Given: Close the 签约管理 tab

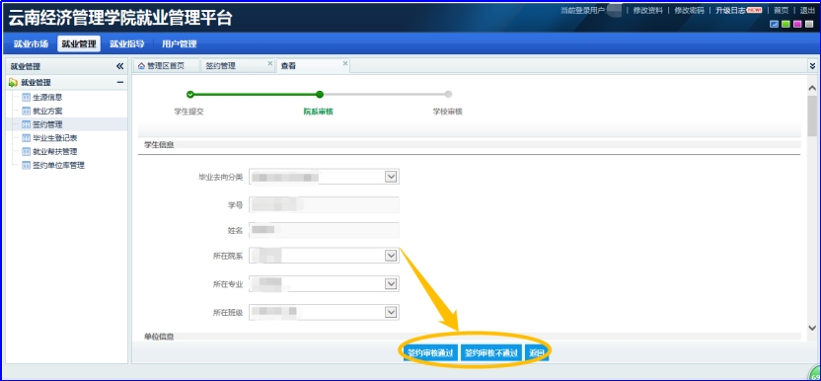Looking at the screenshot, I should click(x=270, y=63).
